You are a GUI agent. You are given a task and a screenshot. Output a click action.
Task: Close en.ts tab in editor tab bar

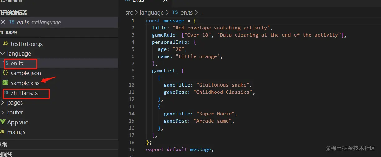tap(165, 1)
